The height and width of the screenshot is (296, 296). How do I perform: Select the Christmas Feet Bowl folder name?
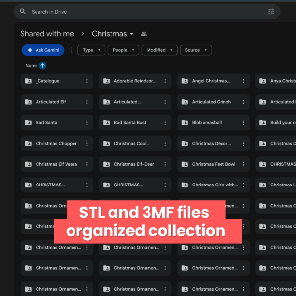tap(214, 164)
